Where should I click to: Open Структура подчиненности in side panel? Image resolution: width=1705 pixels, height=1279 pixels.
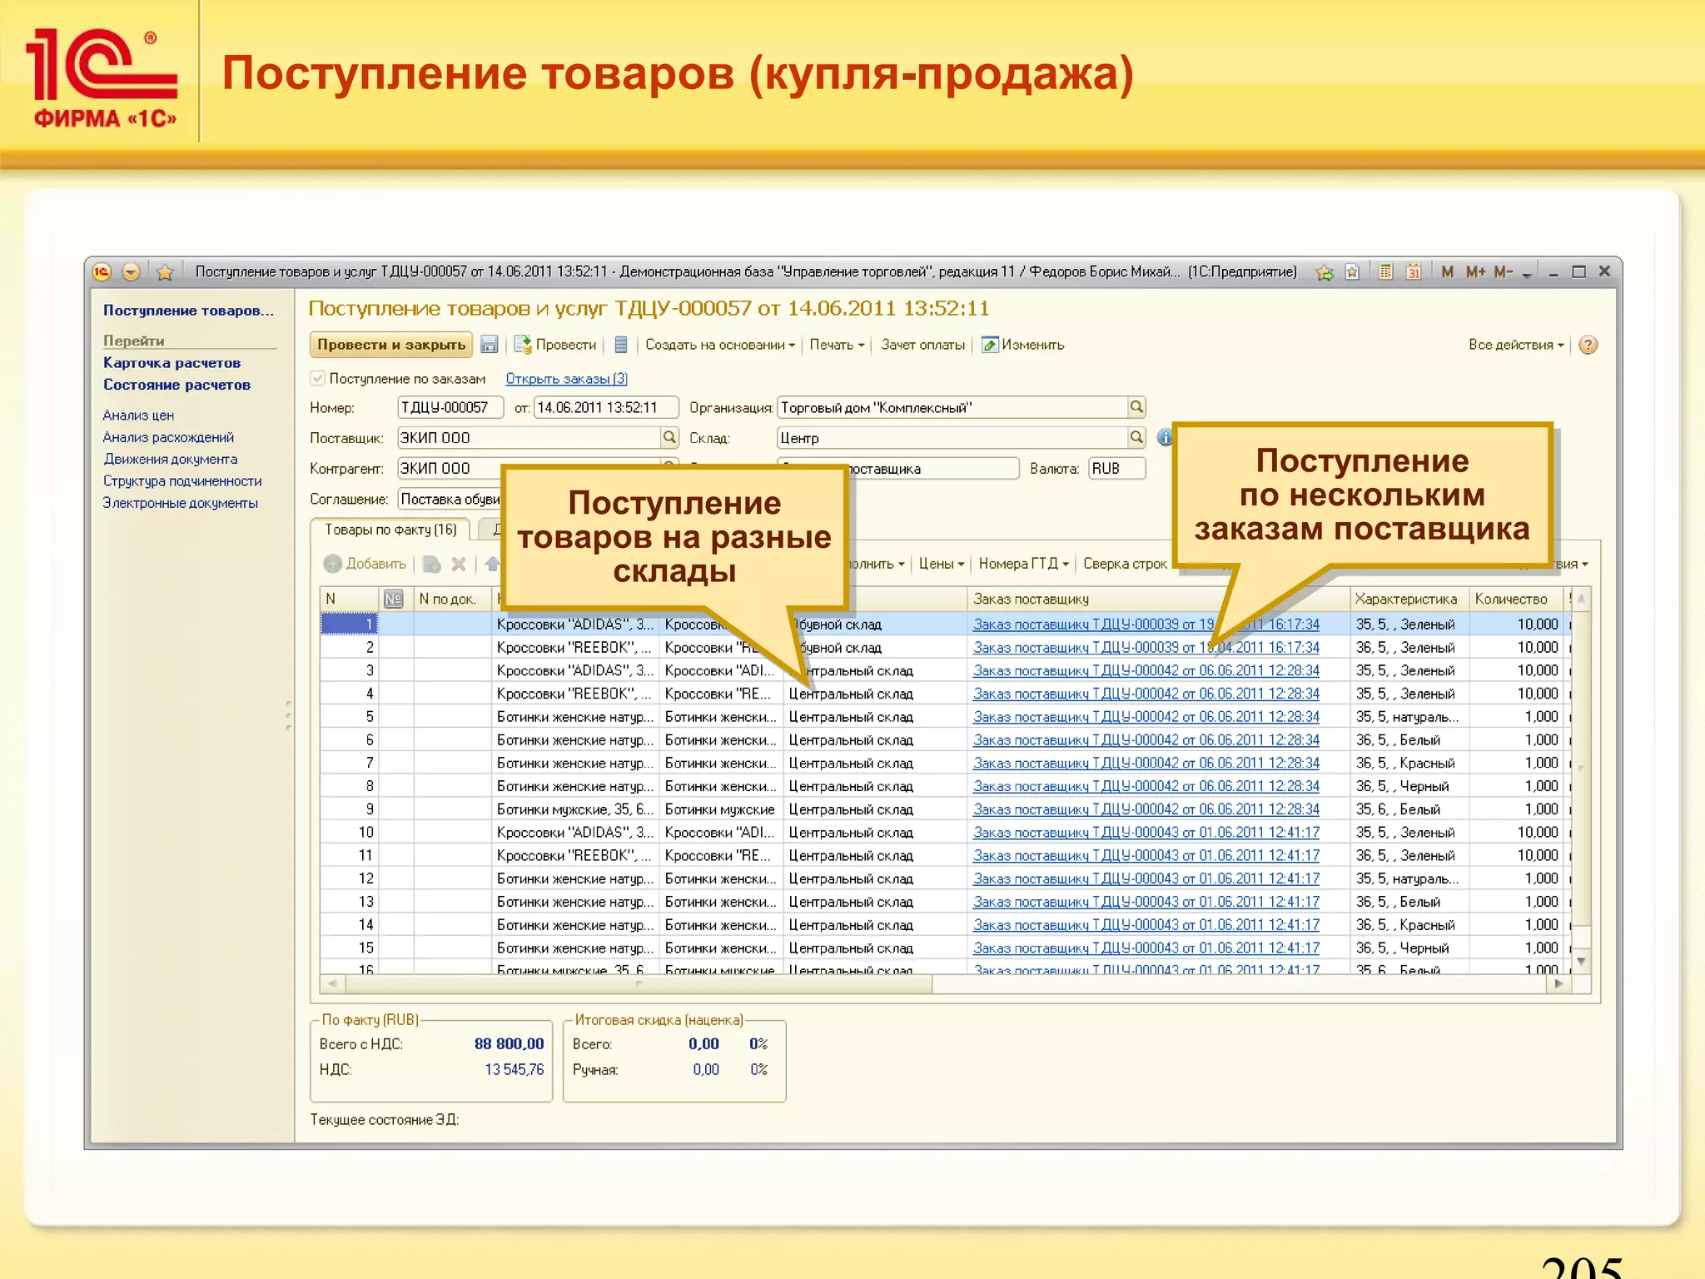point(182,480)
